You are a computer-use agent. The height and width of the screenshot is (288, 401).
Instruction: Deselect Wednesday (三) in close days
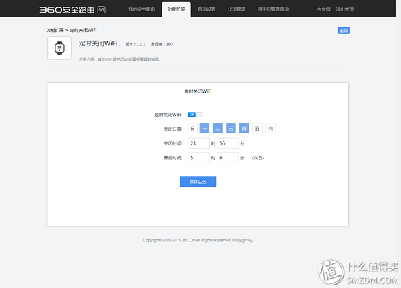(x=231, y=128)
